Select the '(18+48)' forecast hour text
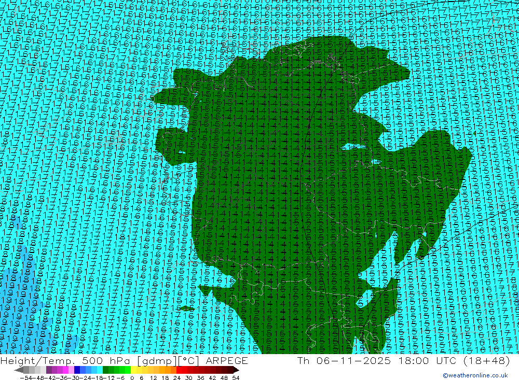 (x=487, y=360)
